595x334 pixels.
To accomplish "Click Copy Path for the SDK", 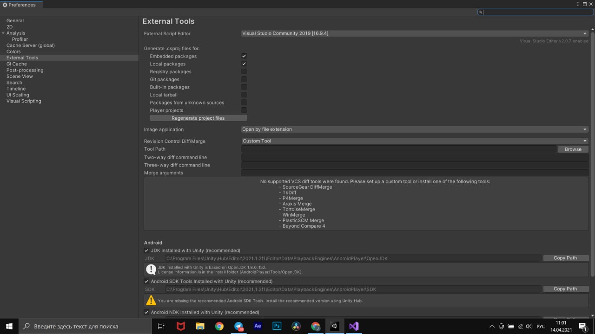I will 566,289.
